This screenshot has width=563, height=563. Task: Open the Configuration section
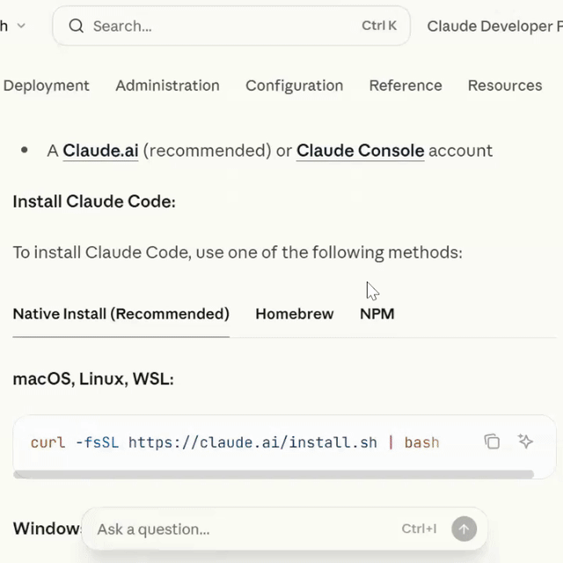295,86
